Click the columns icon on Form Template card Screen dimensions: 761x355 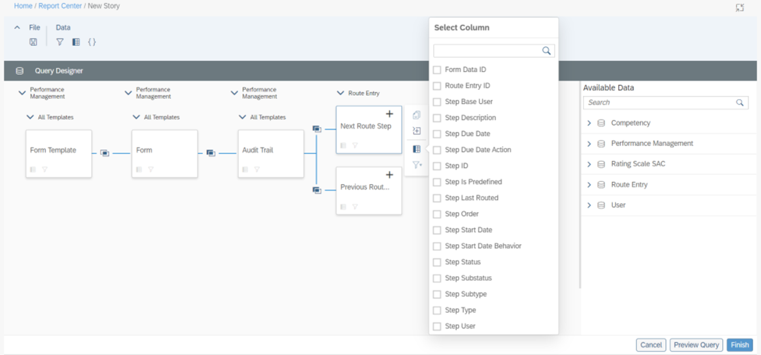[33, 169]
